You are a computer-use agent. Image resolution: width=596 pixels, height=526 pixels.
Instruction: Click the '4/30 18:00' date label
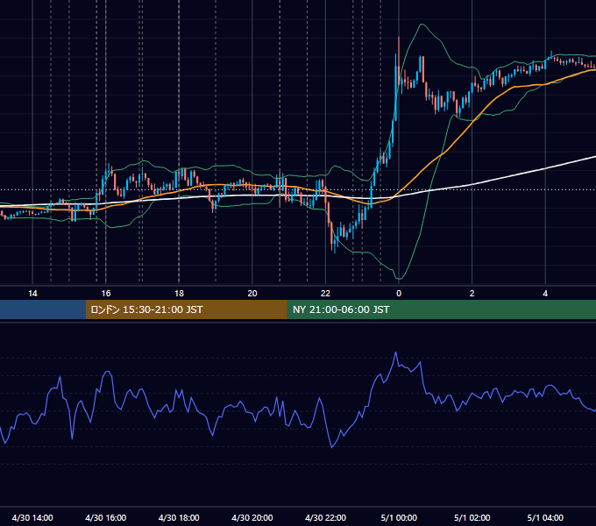(179, 517)
